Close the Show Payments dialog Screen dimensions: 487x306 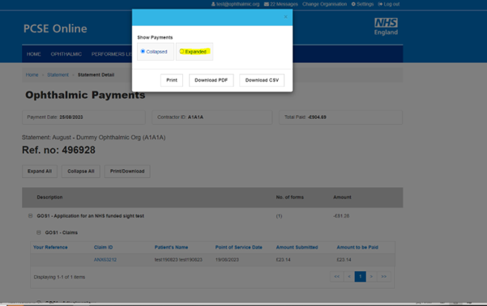(x=285, y=17)
